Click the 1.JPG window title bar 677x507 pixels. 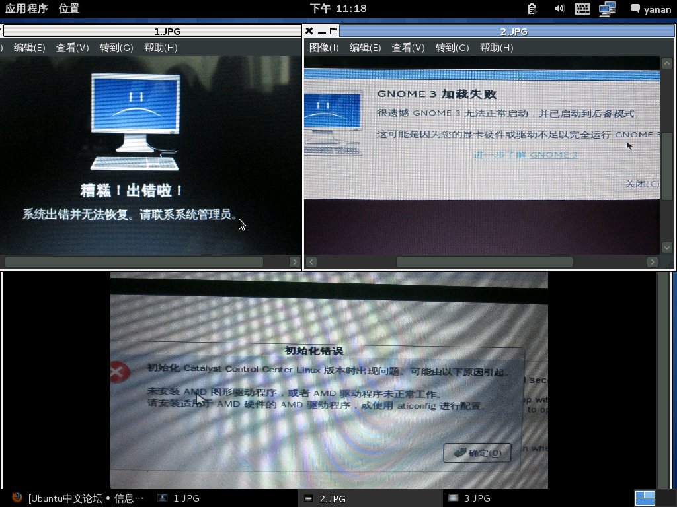[153, 31]
